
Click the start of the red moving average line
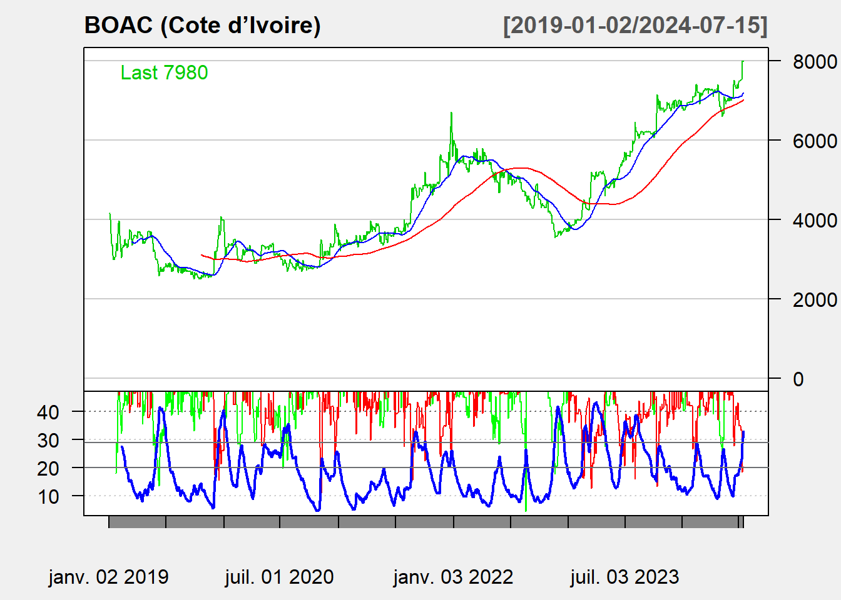(x=201, y=255)
